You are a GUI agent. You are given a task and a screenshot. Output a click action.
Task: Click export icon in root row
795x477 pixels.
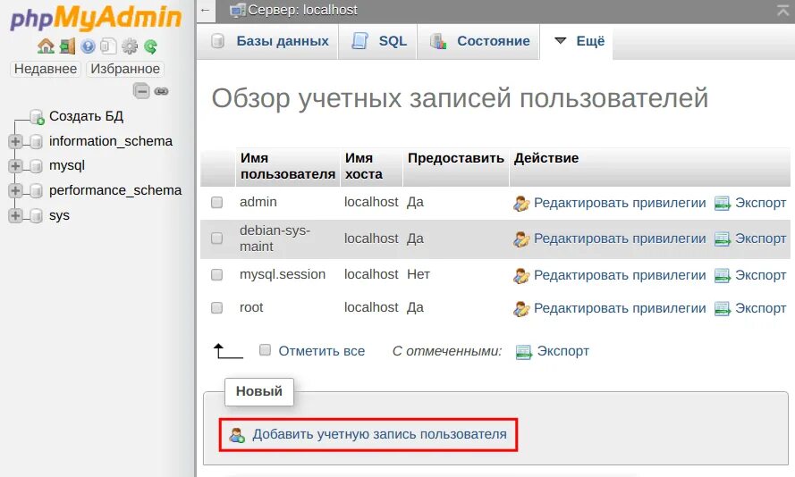pos(722,308)
